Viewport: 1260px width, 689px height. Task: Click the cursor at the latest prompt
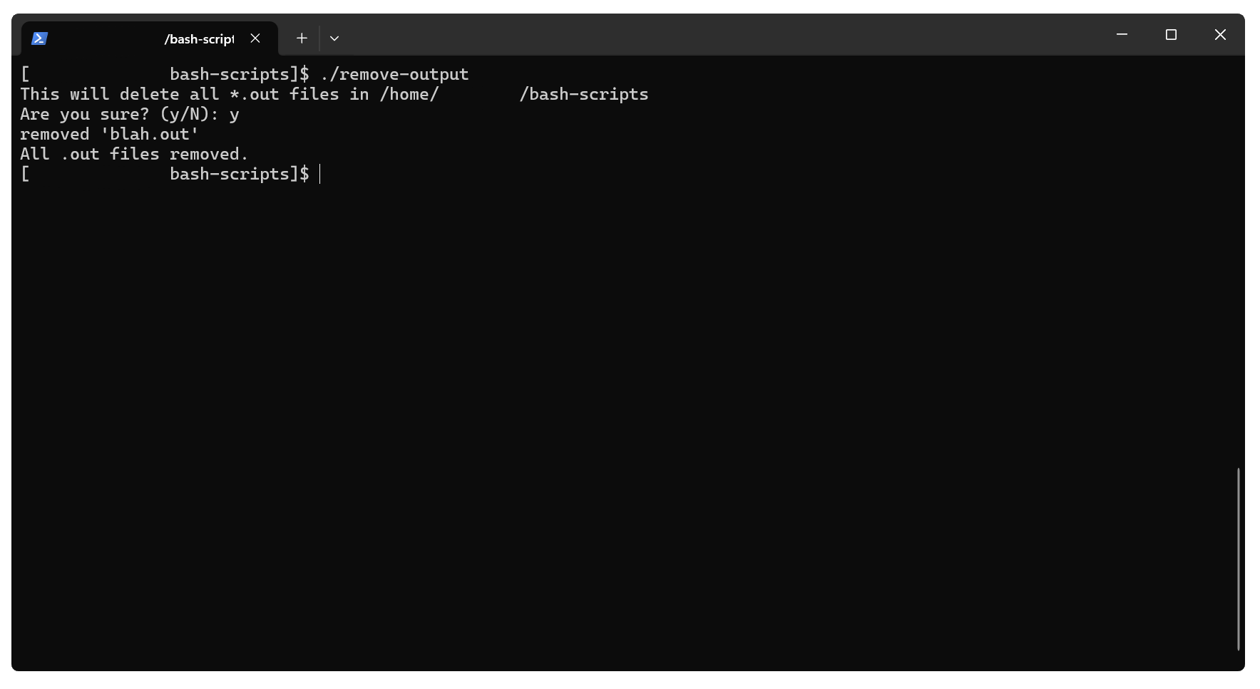point(320,174)
